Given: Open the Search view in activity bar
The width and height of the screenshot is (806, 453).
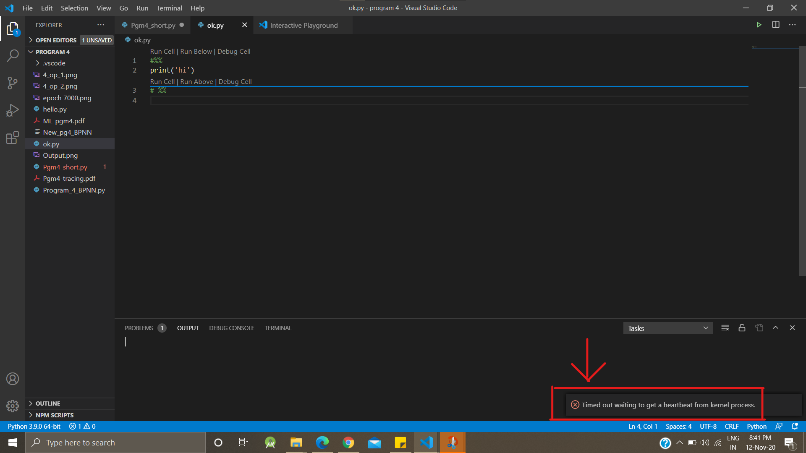Looking at the screenshot, I should [13, 55].
